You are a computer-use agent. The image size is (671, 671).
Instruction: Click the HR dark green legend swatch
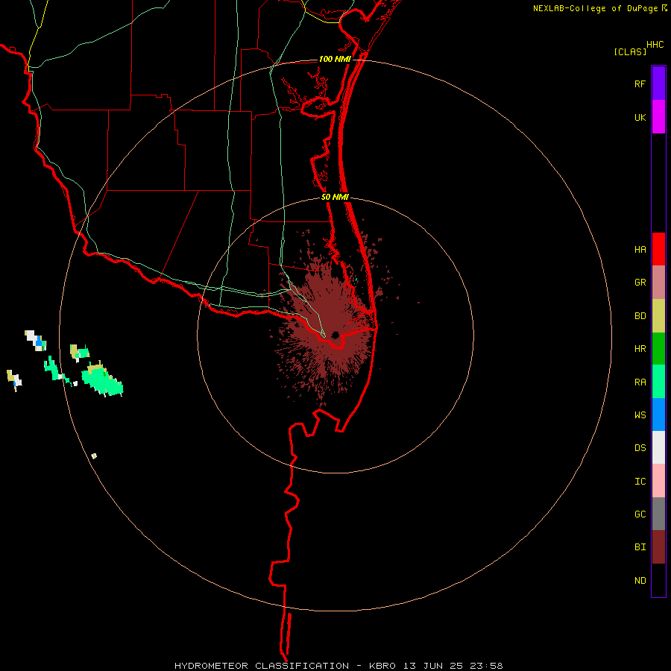[x=658, y=349]
